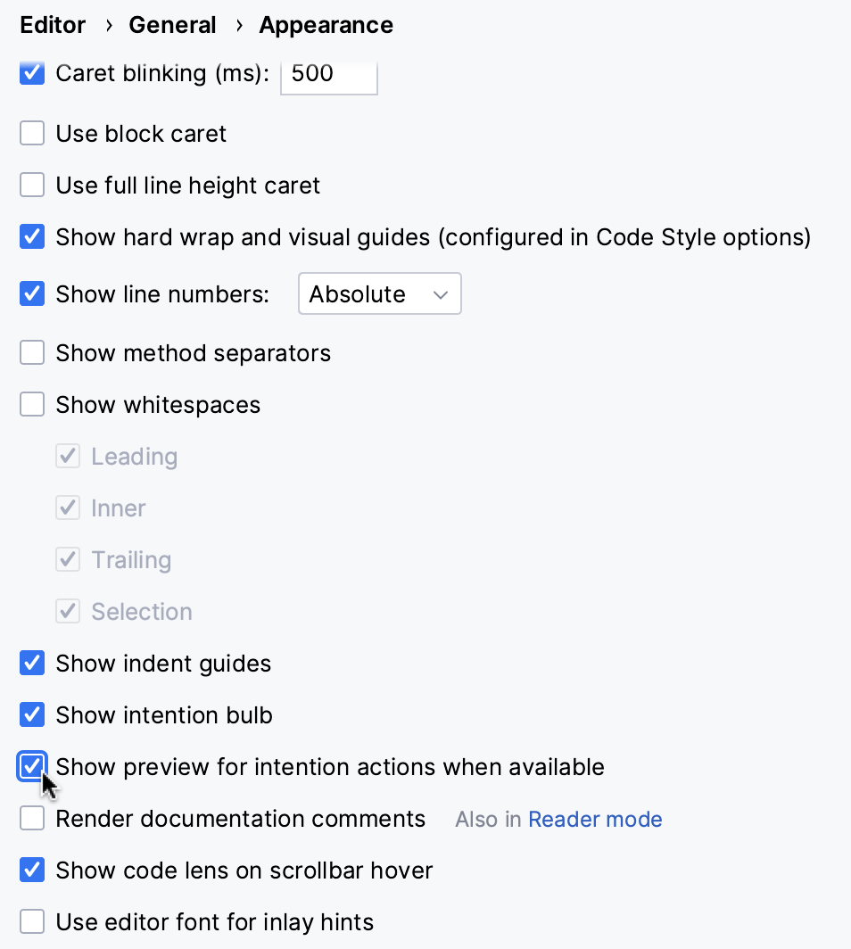Go to General settings via breadcrumb

(x=172, y=25)
